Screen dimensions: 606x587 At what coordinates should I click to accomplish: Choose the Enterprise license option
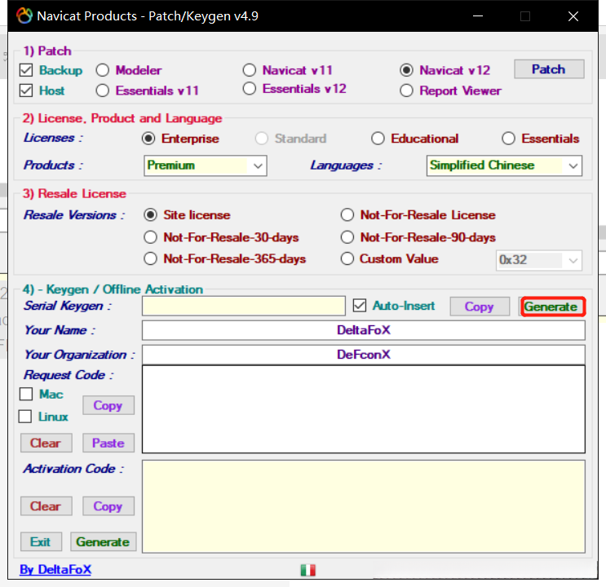(x=148, y=139)
